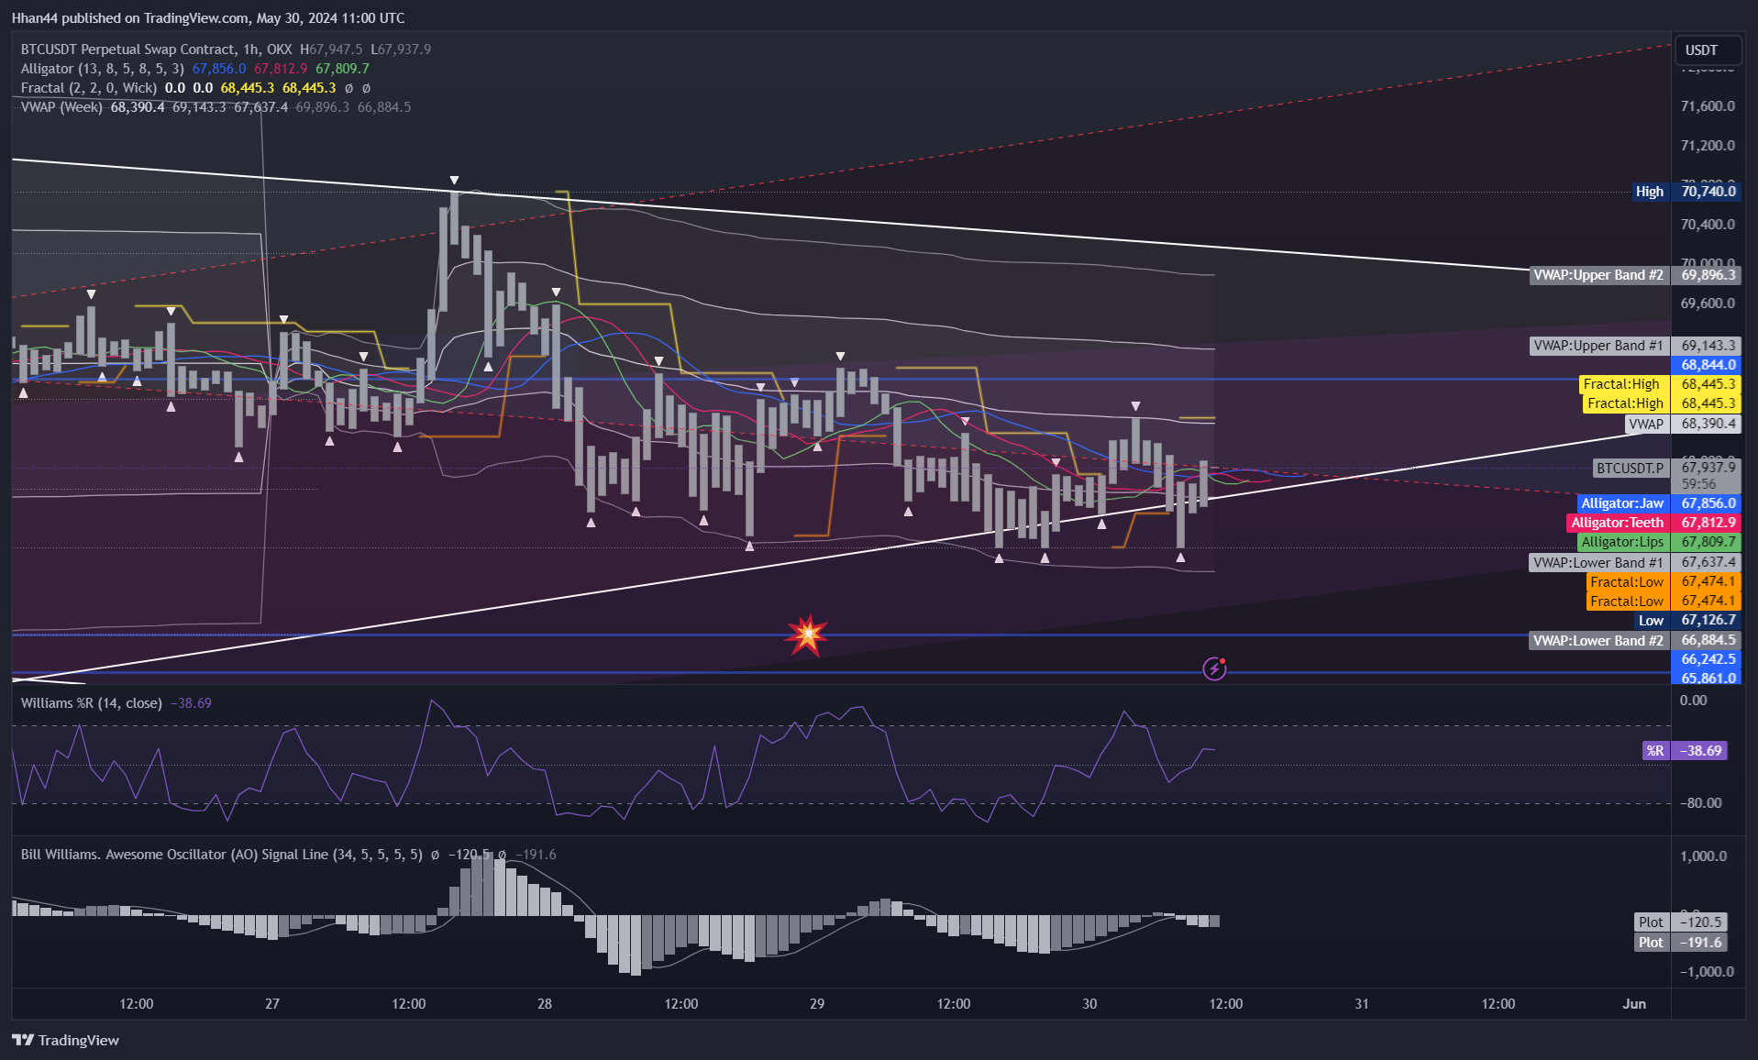1758x1060 pixels.
Task: Click the Alligator Jaw value 67,856.0 in legend
Action: 219,69
